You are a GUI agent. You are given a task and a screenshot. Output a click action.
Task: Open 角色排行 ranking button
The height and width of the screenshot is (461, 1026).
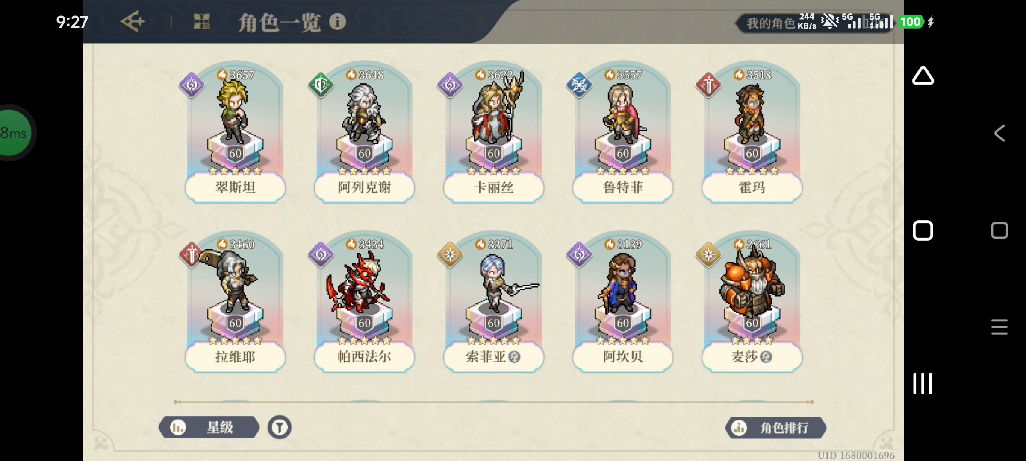tap(775, 428)
